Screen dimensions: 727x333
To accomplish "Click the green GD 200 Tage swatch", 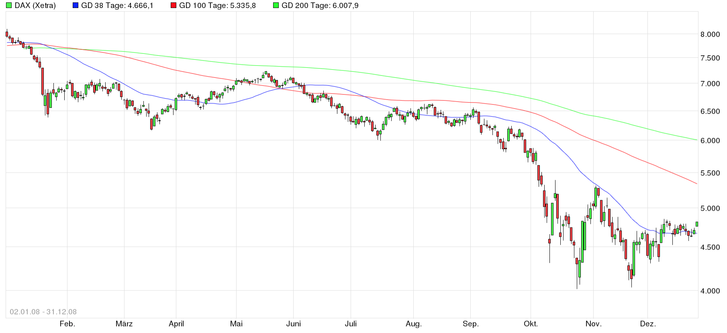I will coord(276,6).
